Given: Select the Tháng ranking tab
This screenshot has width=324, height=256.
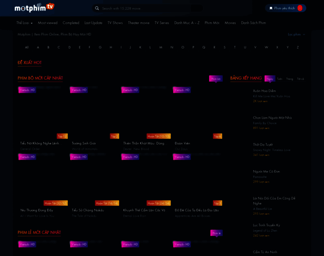Looking at the screenshot, I should pyautogui.click(x=289, y=79).
